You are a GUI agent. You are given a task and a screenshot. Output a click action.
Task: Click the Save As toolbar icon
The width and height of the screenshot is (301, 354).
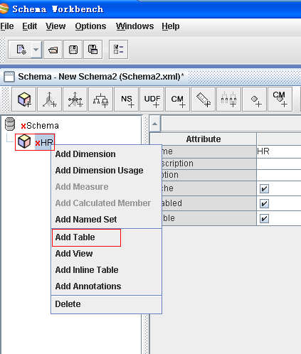click(93, 50)
